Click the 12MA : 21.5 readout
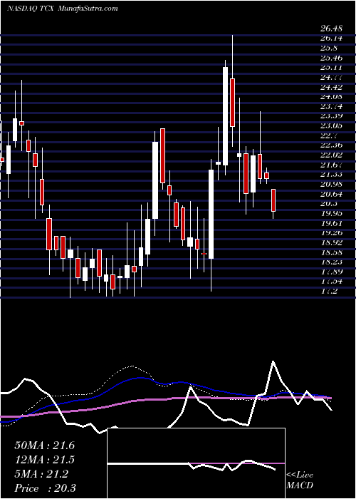 click(x=44, y=460)
